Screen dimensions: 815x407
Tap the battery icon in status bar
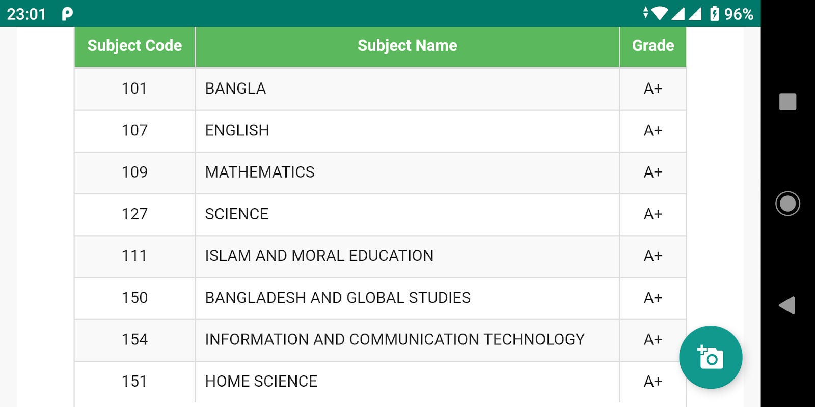[715, 14]
